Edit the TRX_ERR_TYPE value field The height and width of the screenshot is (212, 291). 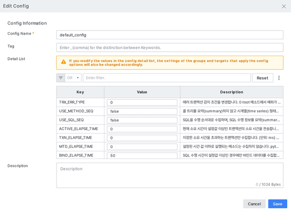point(142,103)
